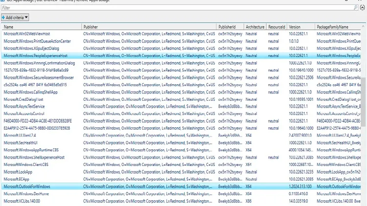Select the Microsoft.UI.Xaml.2.4 row
367x206 pixels.
(182, 136)
